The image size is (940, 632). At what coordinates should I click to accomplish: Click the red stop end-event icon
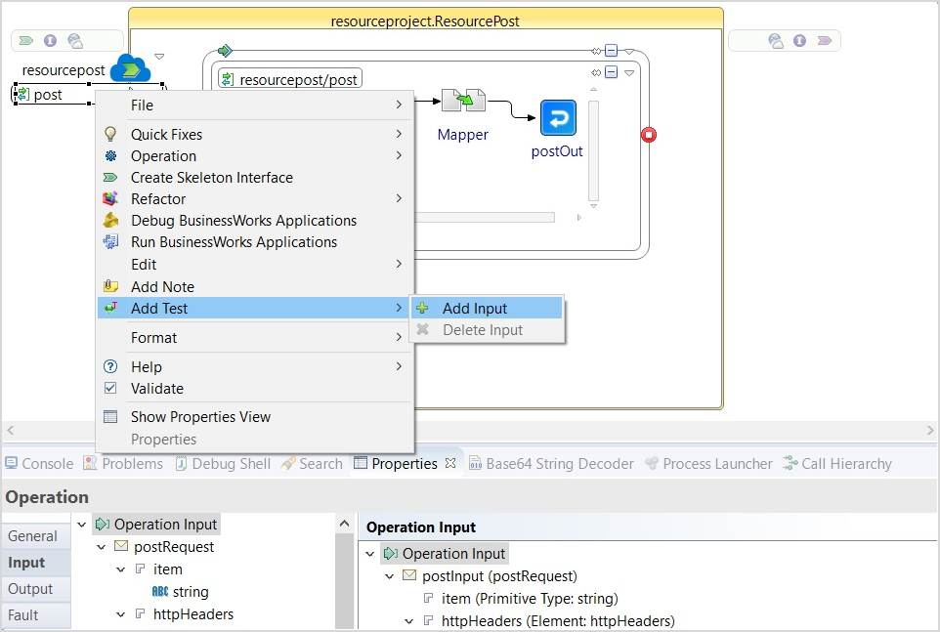649,135
